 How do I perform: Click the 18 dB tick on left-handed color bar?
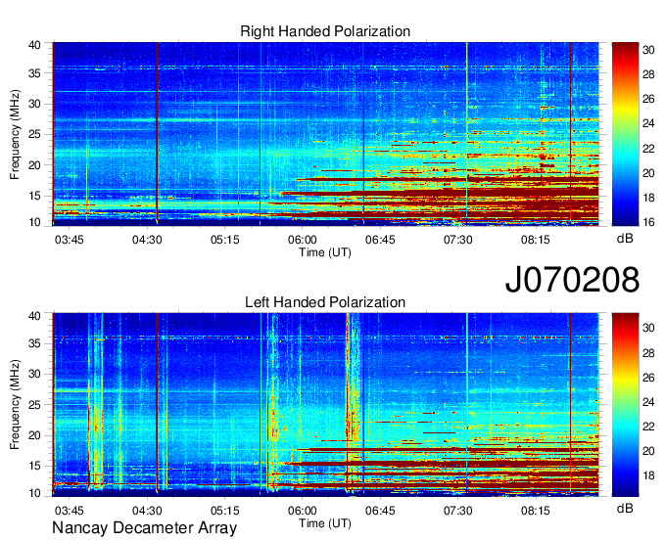click(648, 475)
